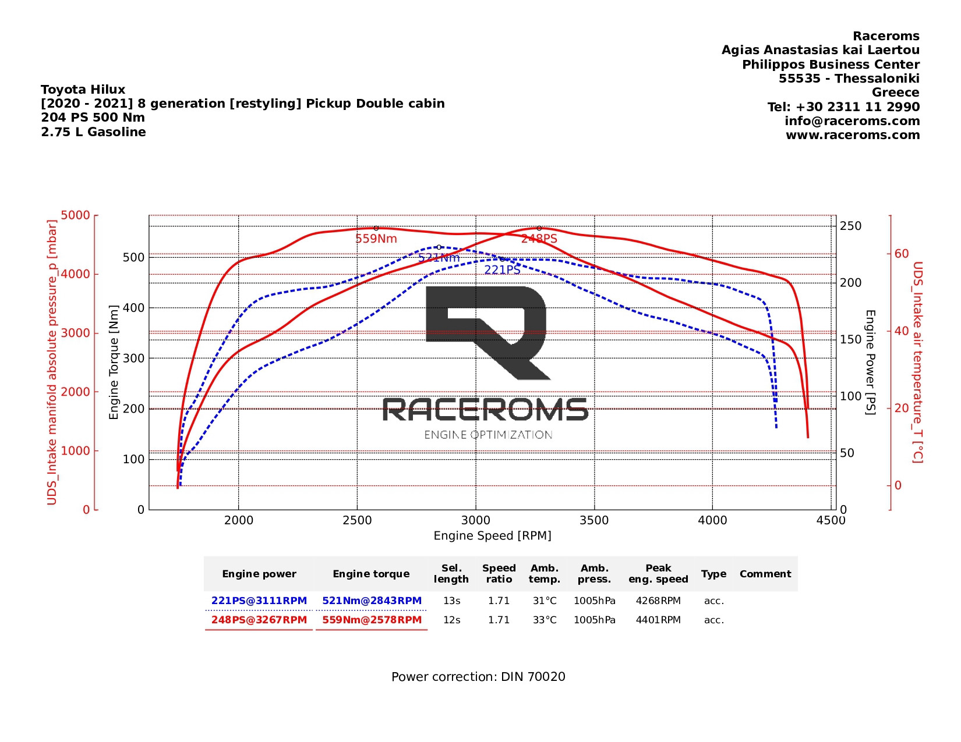Click the UDS_Intake air temperature axis label
961x742 pixels.
[918, 362]
